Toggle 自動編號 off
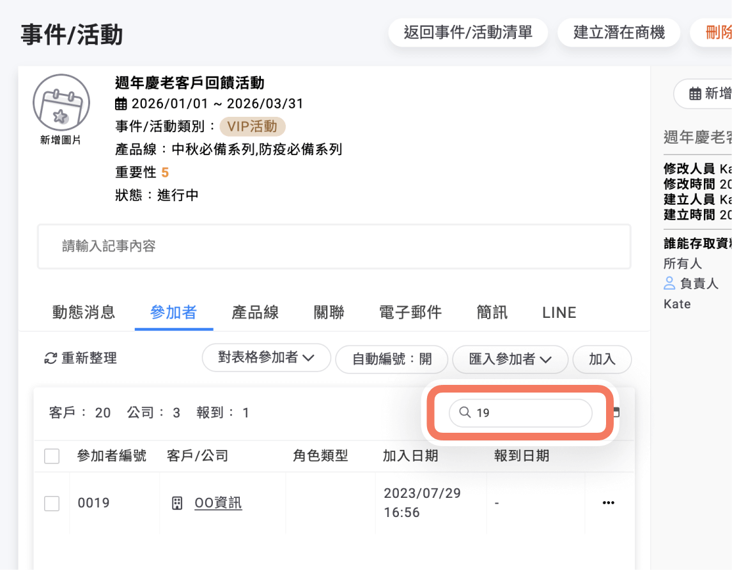 (391, 359)
